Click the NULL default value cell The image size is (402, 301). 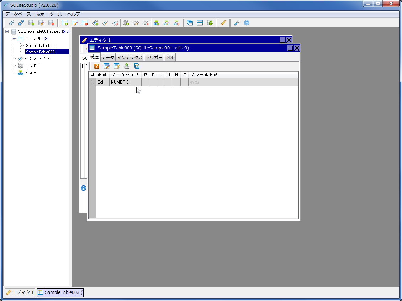(243, 82)
